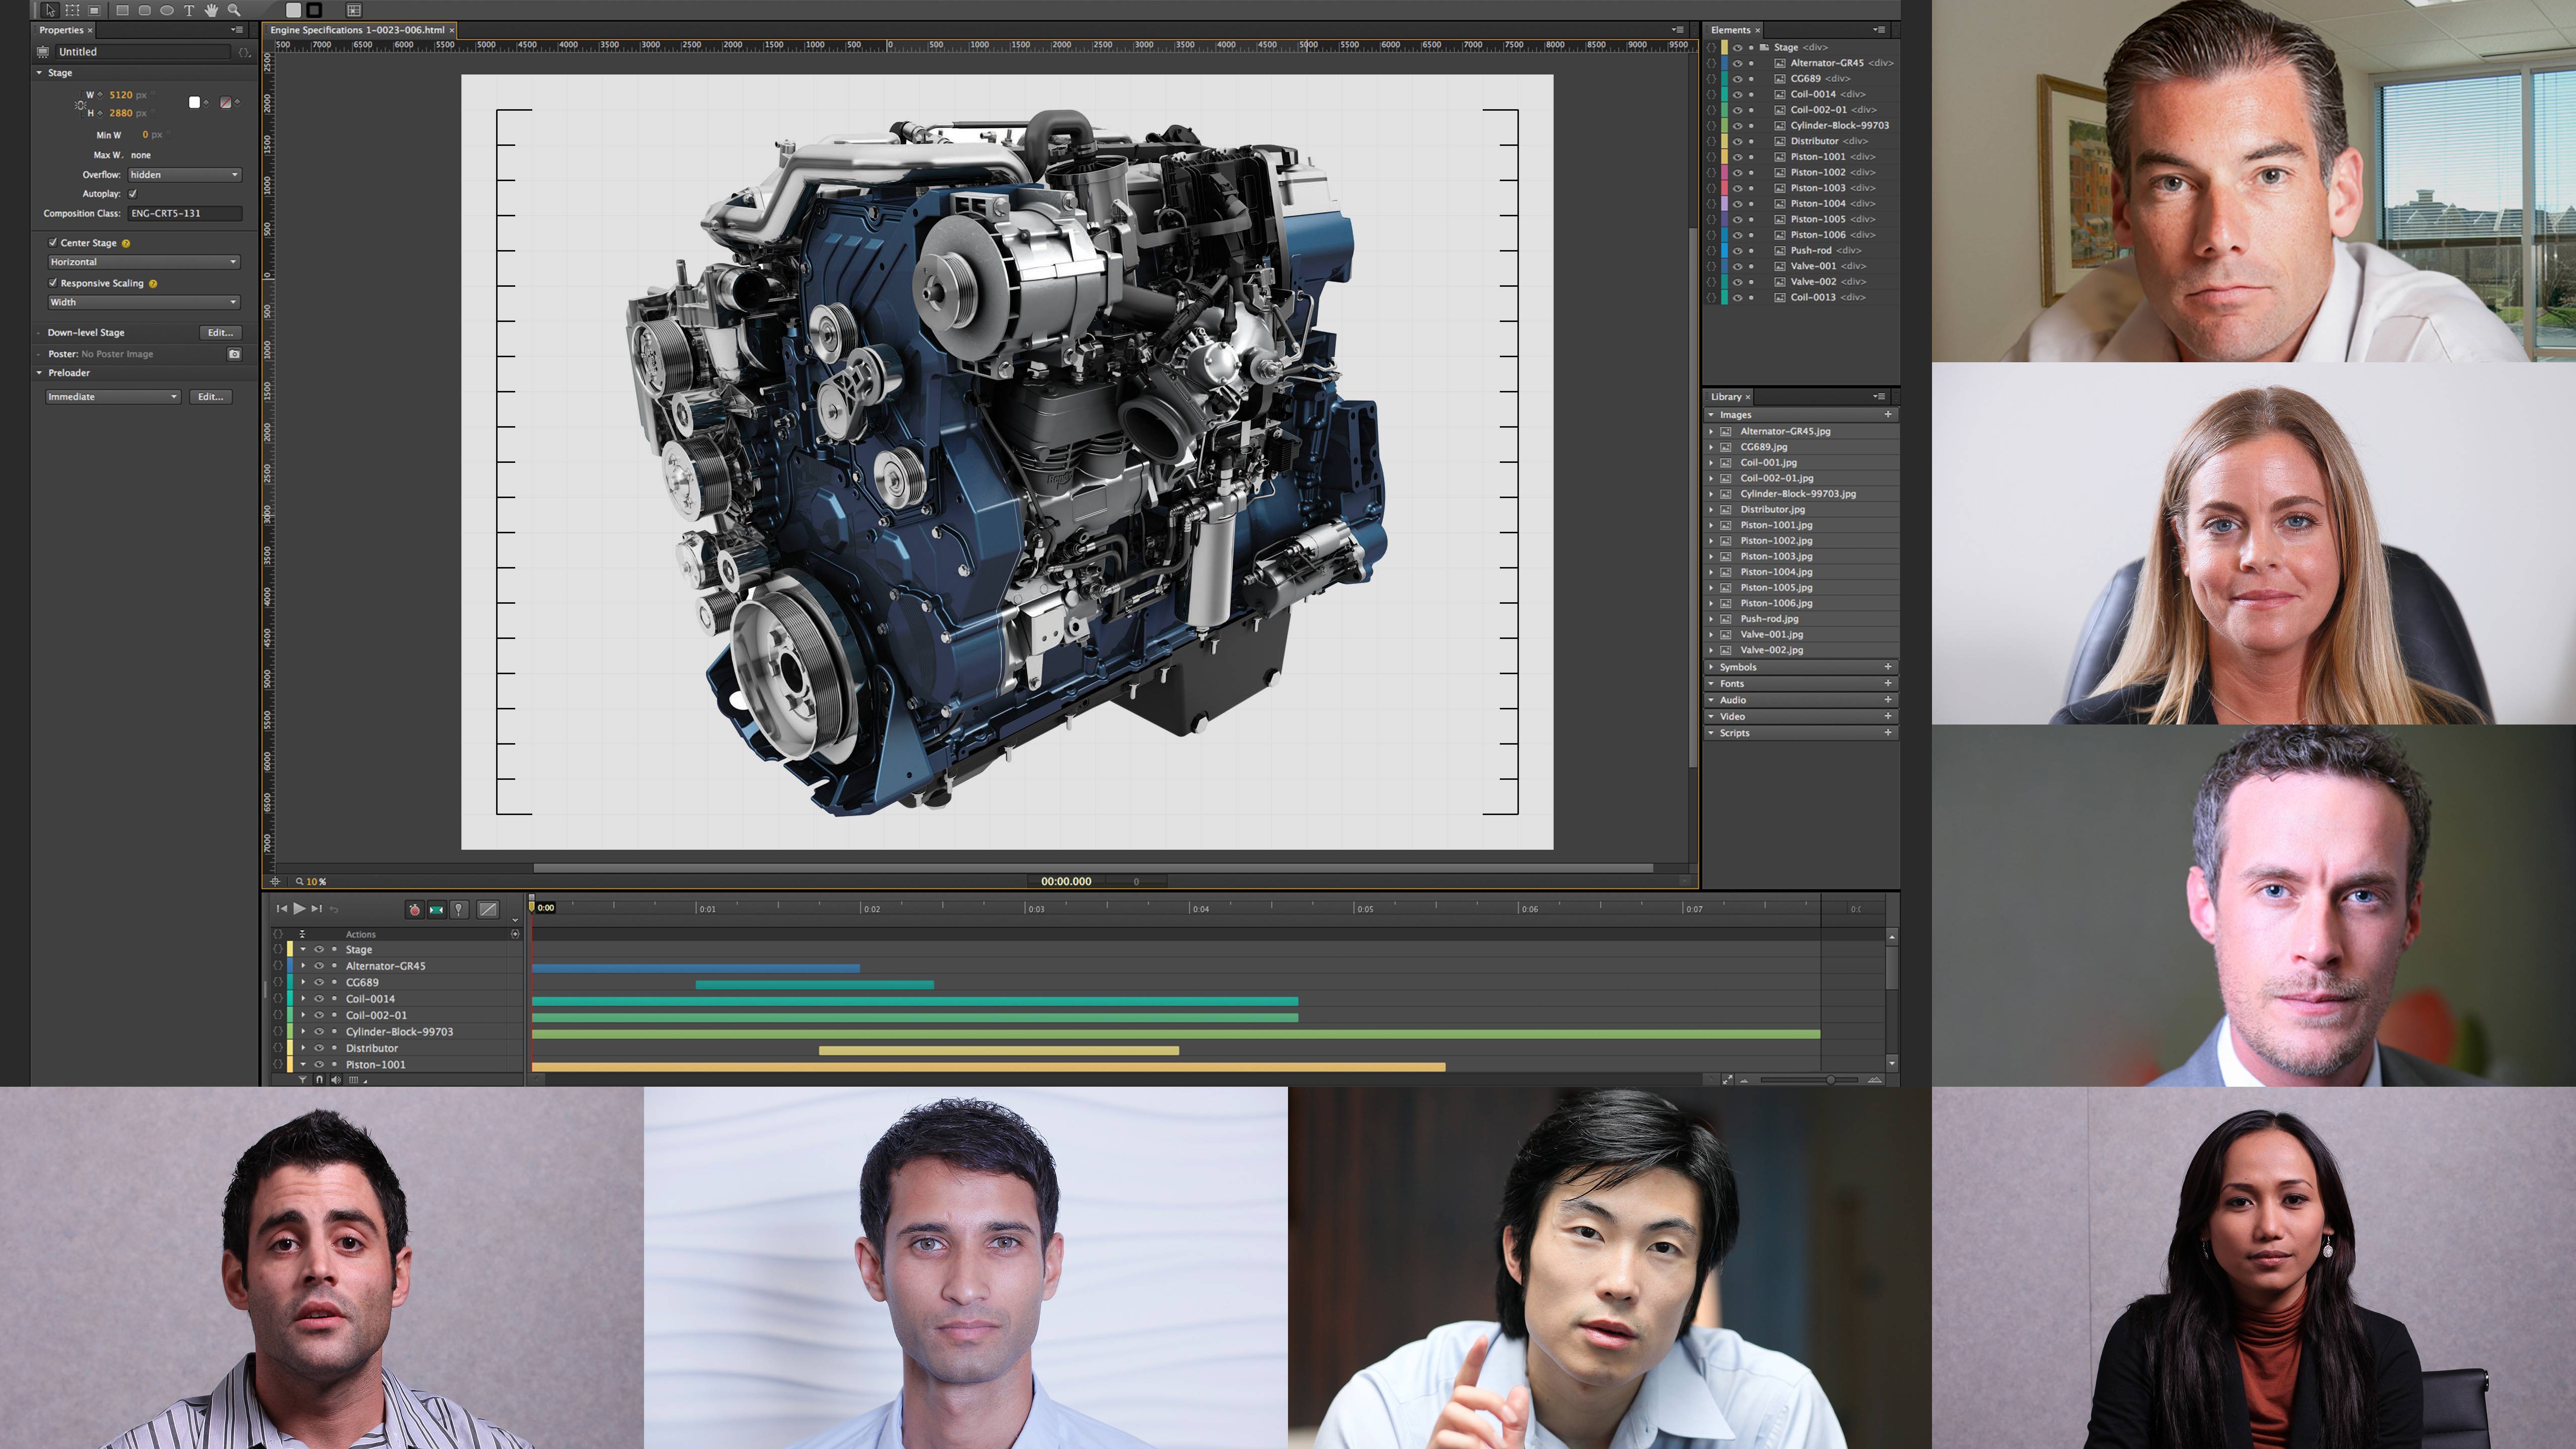2576x1449 pixels.
Task: Open the Immediate preloader dropdown
Action: point(113,397)
